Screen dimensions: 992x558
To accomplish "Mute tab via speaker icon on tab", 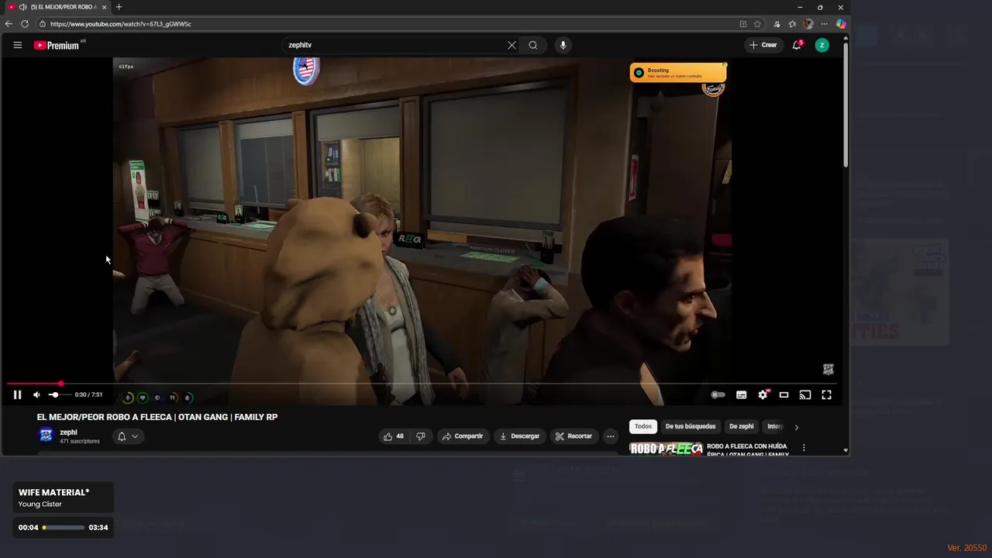I will click(x=22, y=7).
